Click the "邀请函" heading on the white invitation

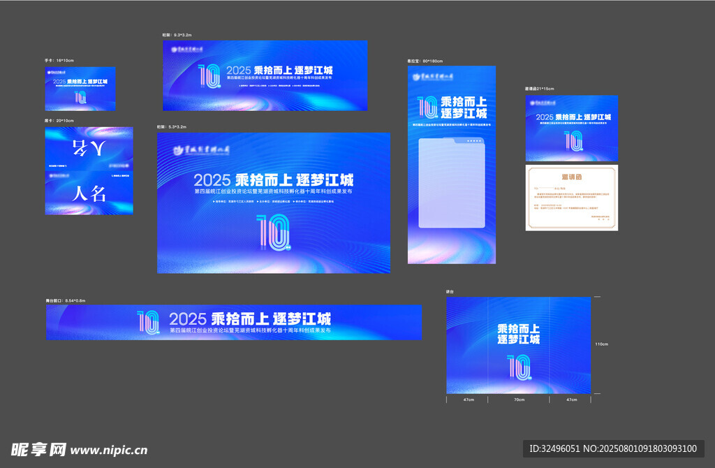(x=572, y=177)
